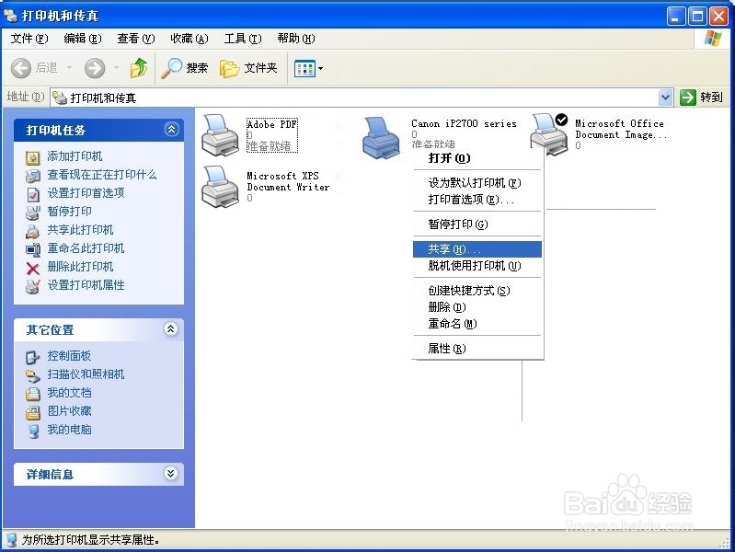Viewport: 735px width, 552px height.
Task: Open the Back button history dropdown arrow
Action: click(69, 68)
